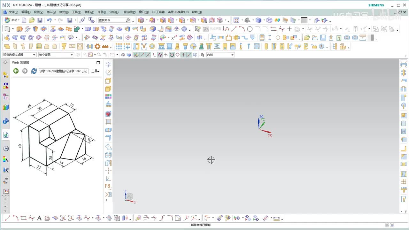Open the GC工具箱 menu
The height and width of the screenshot is (230, 409).
(x=158, y=12)
